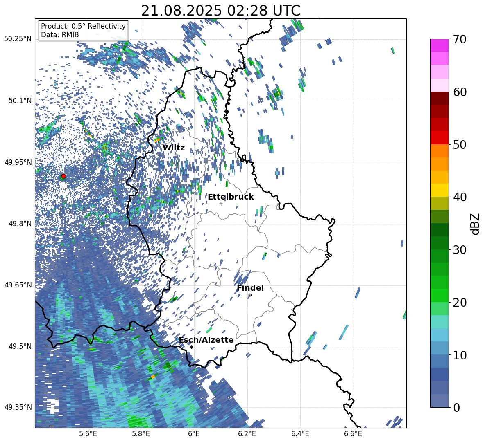The height and width of the screenshot is (442, 485).
Task: Click the colorbar value 60
Action: click(460, 92)
